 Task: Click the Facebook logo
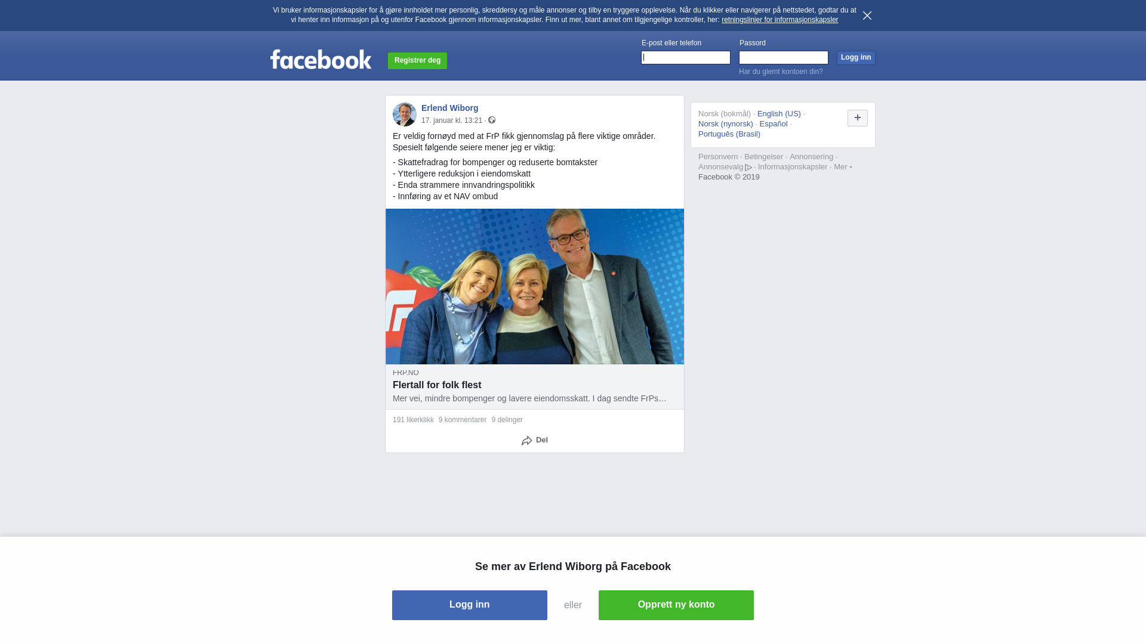(x=321, y=59)
